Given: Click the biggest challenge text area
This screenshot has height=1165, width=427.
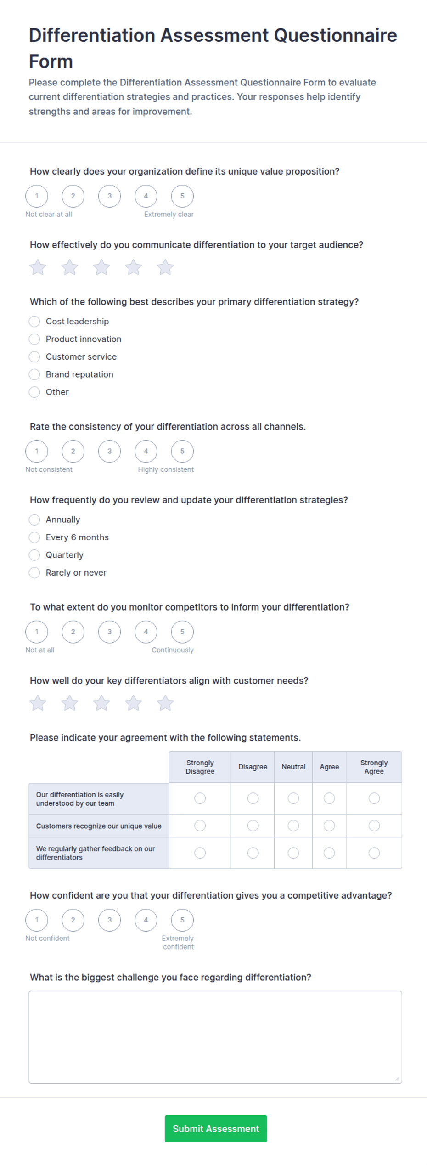Looking at the screenshot, I should click(215, 1037).
